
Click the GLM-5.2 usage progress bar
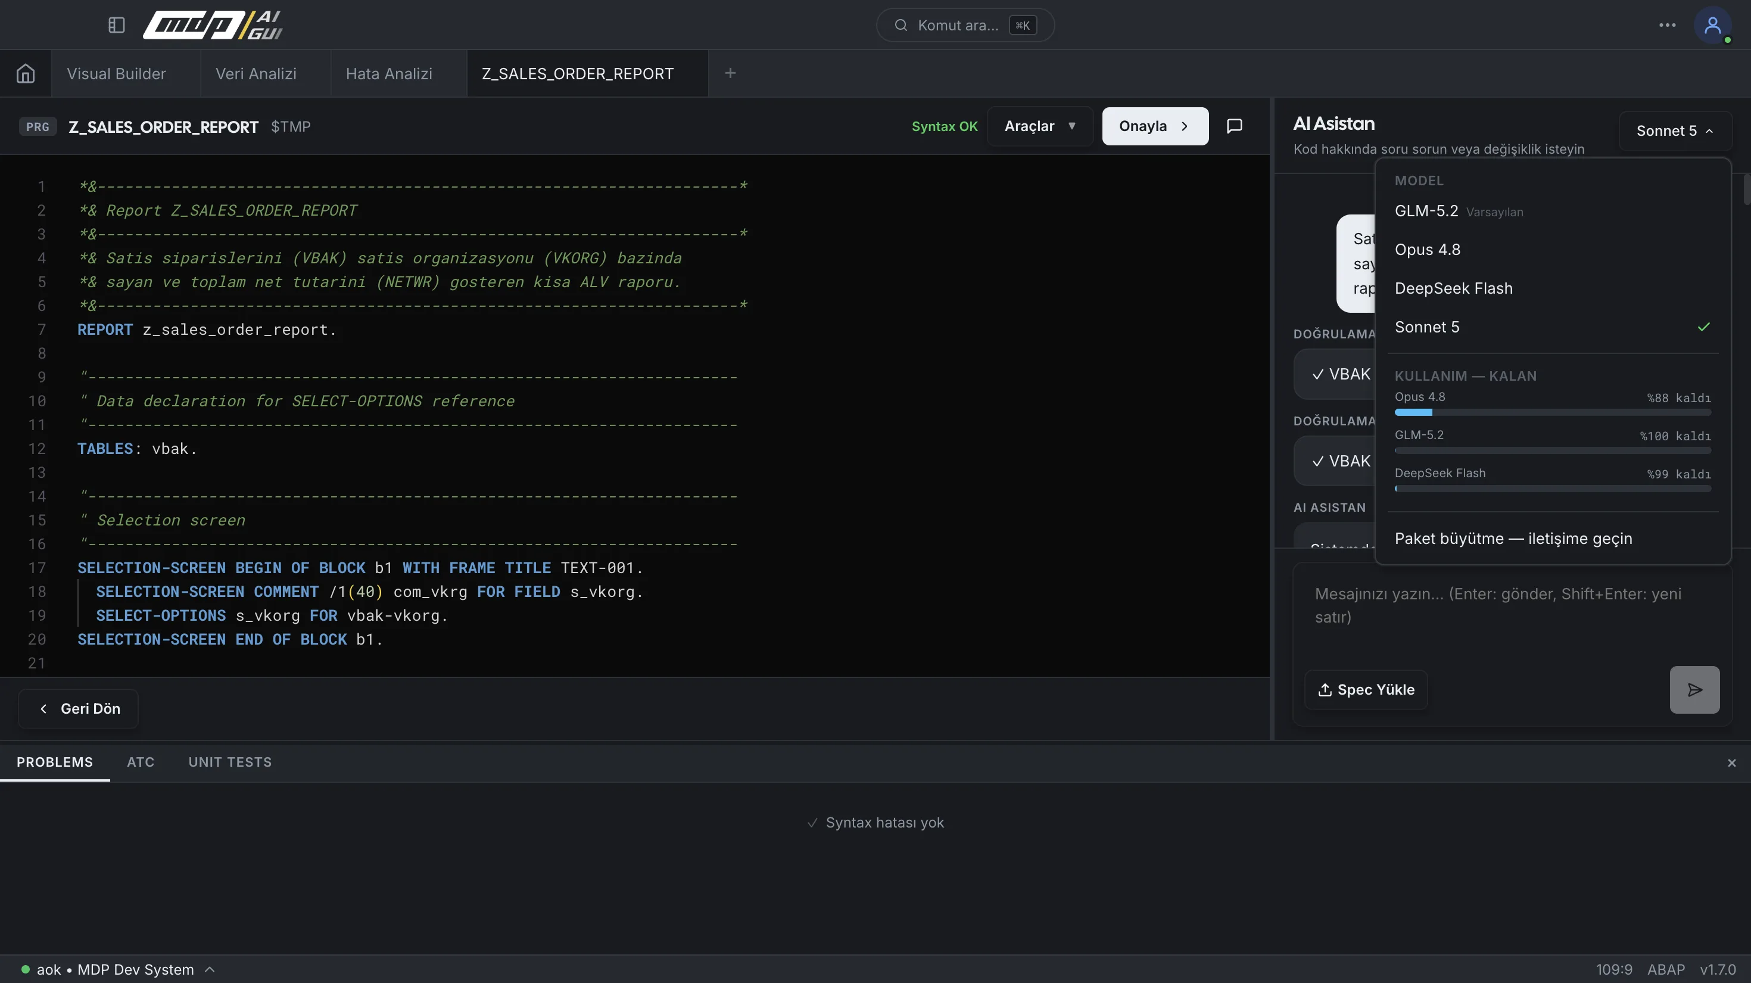click(x=1553, y=451)
